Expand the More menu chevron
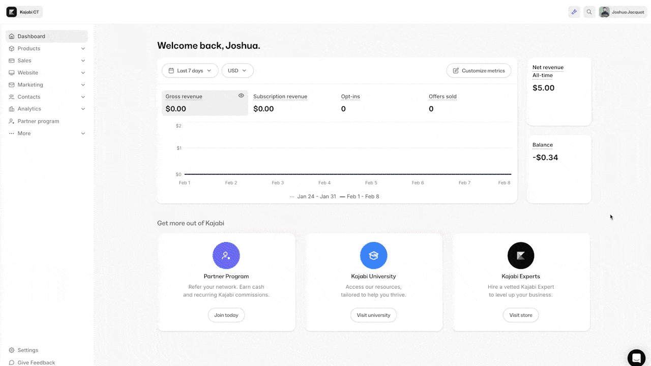651x366 pixels. click(x=83, y=134)
